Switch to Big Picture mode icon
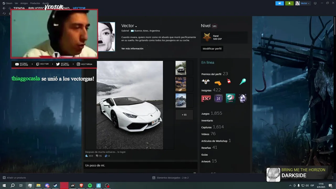336x189 pixels. coord(315,3)
